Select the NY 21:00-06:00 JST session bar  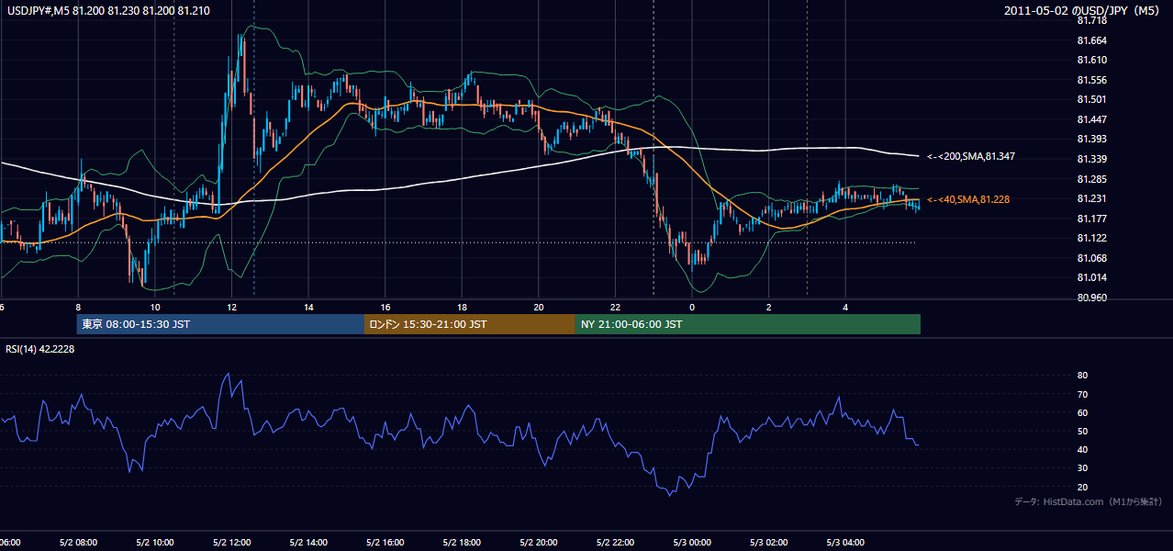pos(748,324)
